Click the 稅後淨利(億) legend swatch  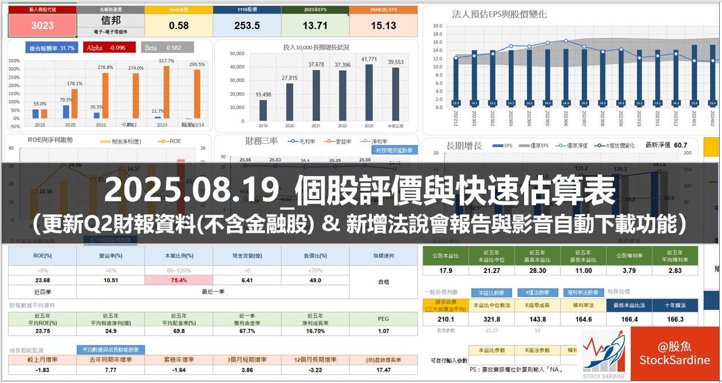coord(105,141)
